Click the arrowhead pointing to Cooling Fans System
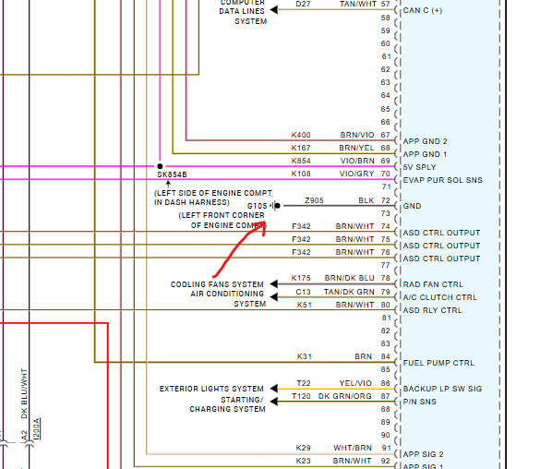 (x=274, y=284)
